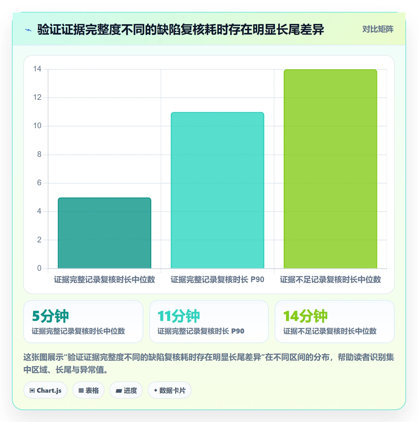Click the dark teal bar 证据完整记录复核时长中位数

pyautogui.click(x=105, y=233)
